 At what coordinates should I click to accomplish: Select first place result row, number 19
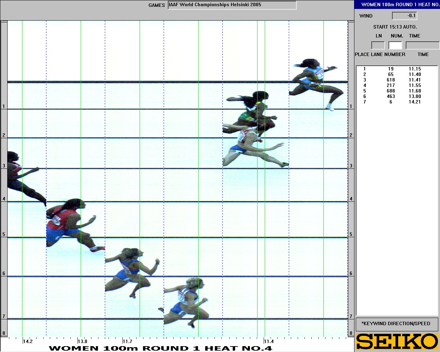[390, 69]
